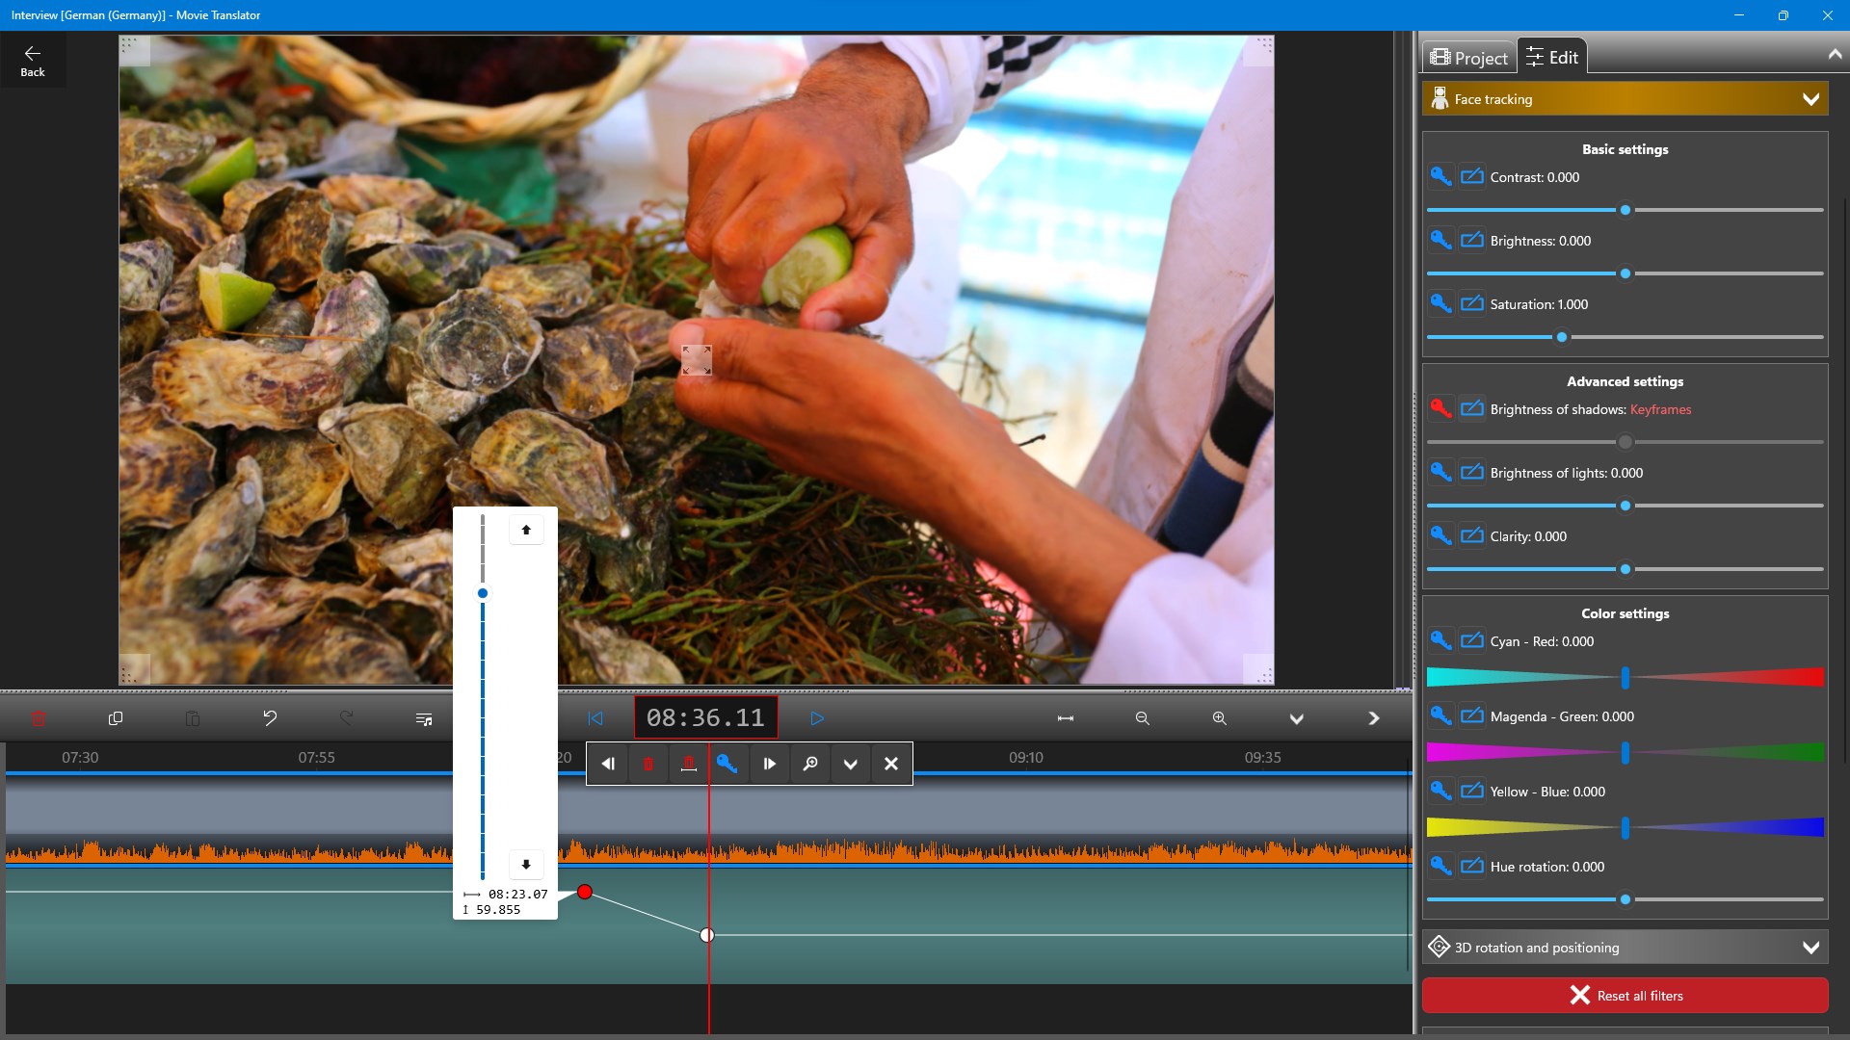Screen dimensions: 1850x1040
Task: Close the keyframe popup toolbar
Action: point(891,764)
